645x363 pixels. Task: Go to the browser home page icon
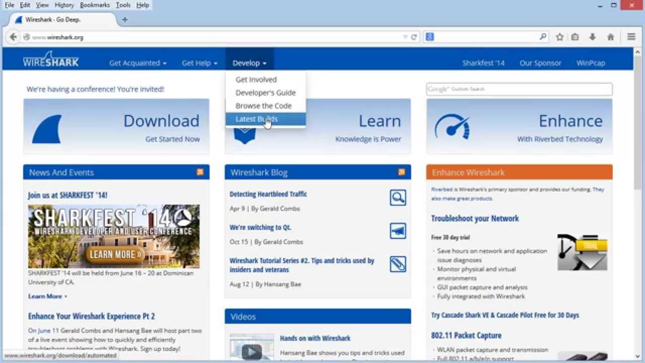click(610, 37)
